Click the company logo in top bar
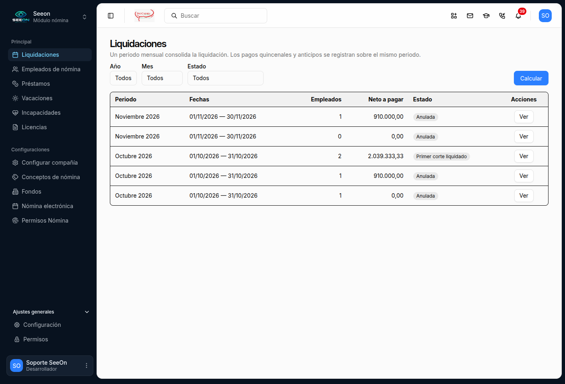 (x=144, y=16)
